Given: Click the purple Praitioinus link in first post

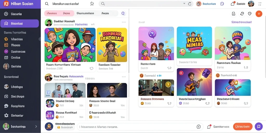Looking at the screenshot, I should pos(81,25).
